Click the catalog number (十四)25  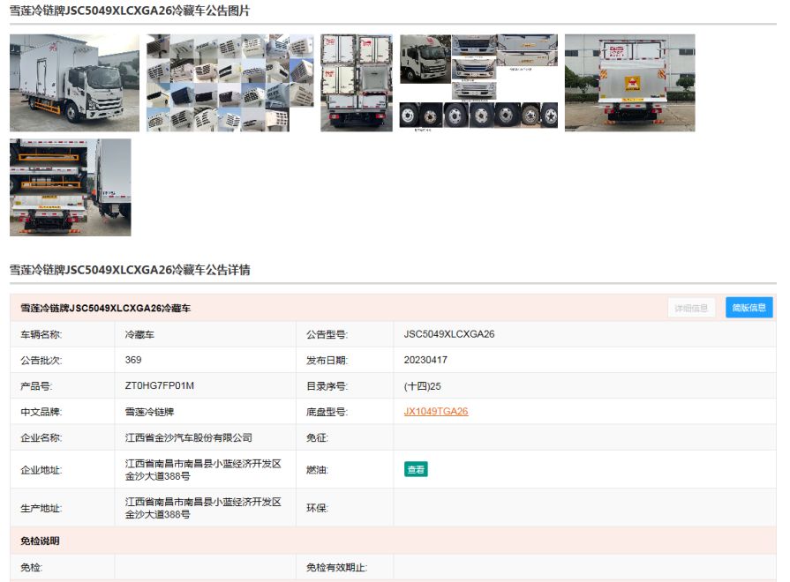tap(422, 385)
